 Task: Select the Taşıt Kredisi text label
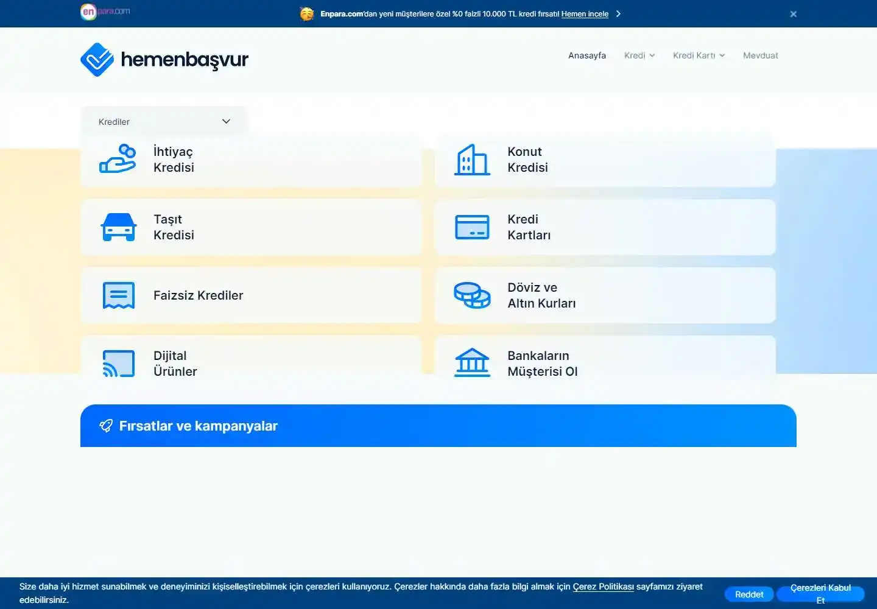pos(174,227)
